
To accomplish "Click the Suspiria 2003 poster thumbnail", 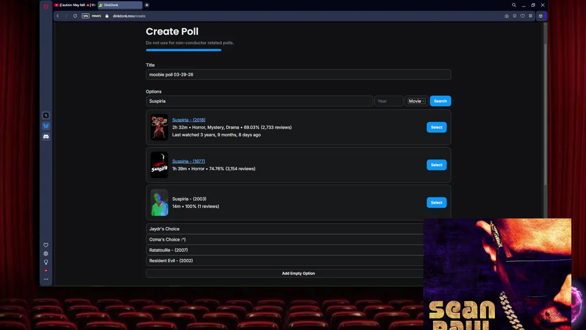I will (159, 203).
